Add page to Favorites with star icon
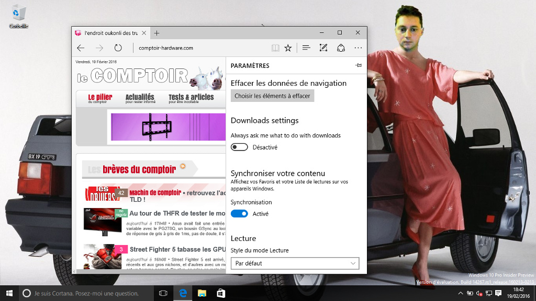Viewport: 536px width, 301px height. point(288,48)
